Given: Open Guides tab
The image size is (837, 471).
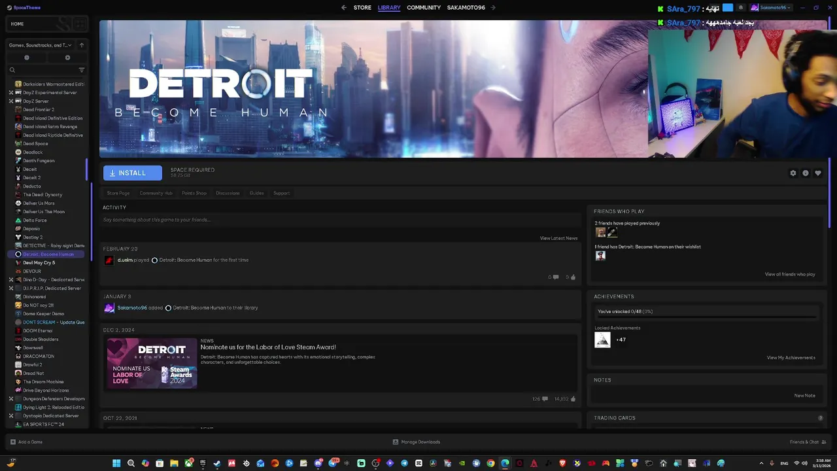Looking at the screenshot, I should click(256, 193).
